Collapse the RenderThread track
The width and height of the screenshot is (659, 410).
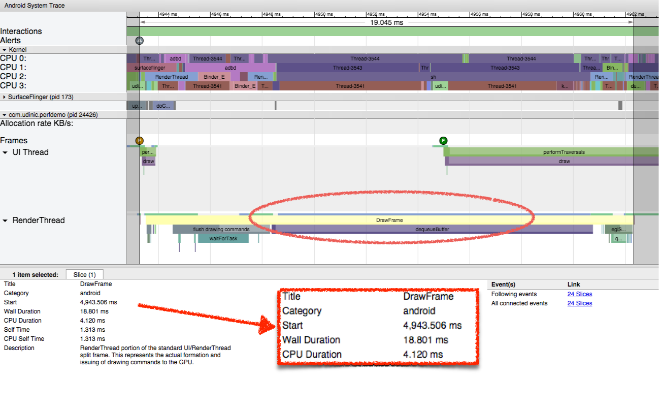tap(6, 220)
